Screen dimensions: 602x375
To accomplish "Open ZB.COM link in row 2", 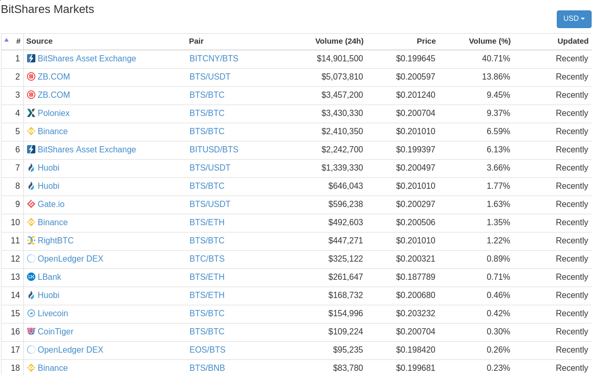I will [54, 76].
